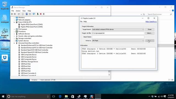Click the refresh icon in File Explorer window
176x99 pixels.
coord(144,14)
